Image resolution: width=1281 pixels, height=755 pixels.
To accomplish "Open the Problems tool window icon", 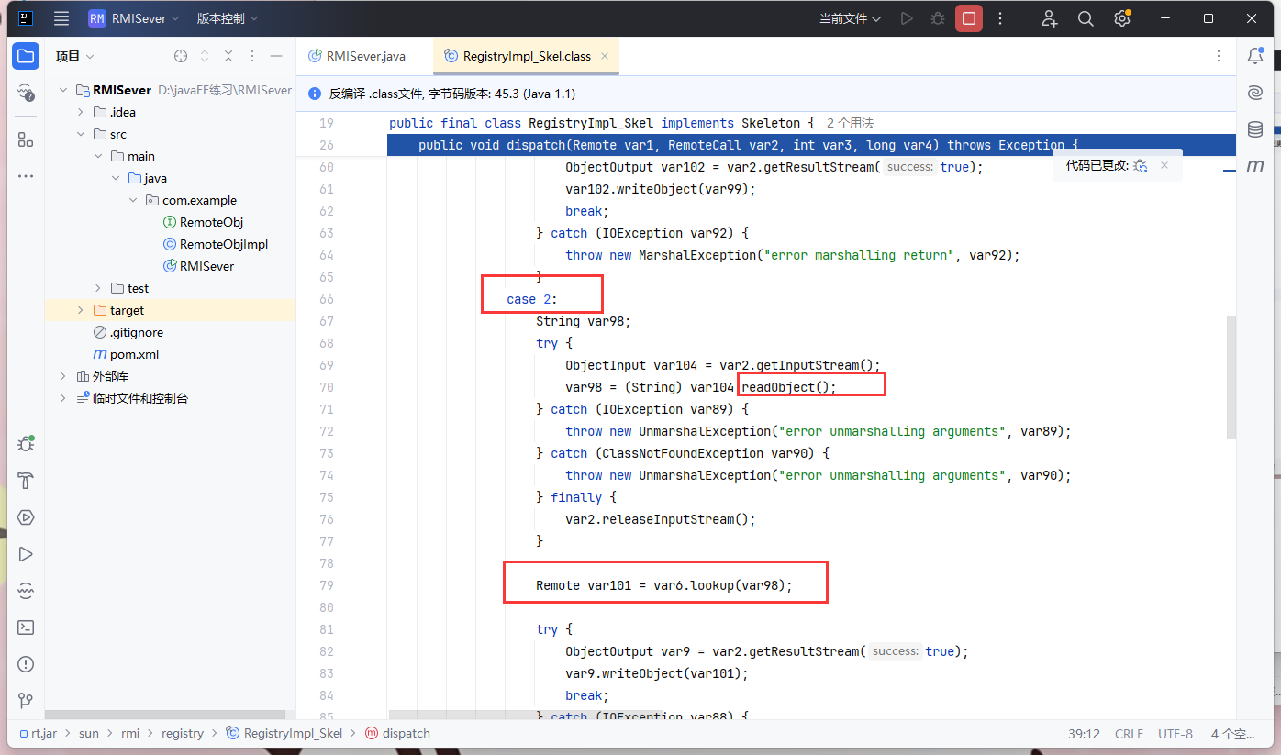I will tap(26, 664).
